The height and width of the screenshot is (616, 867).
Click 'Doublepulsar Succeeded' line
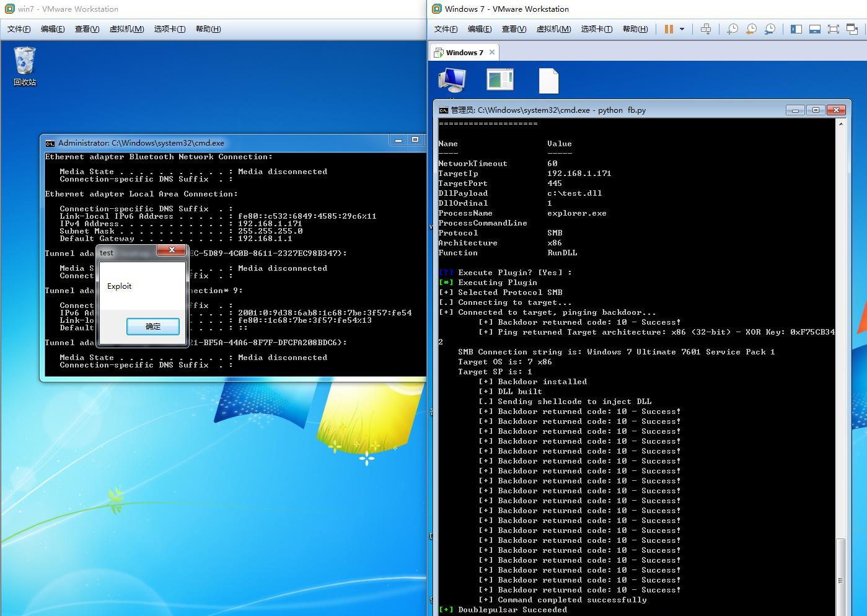[x=503, y=610]
